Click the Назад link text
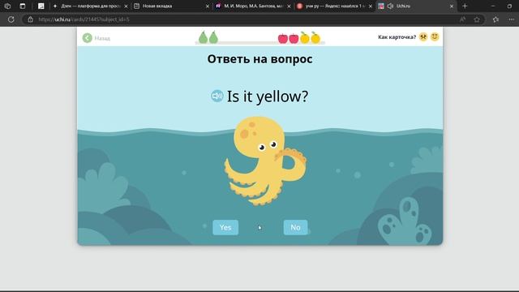Screen dimensions: 519x292 102,38
